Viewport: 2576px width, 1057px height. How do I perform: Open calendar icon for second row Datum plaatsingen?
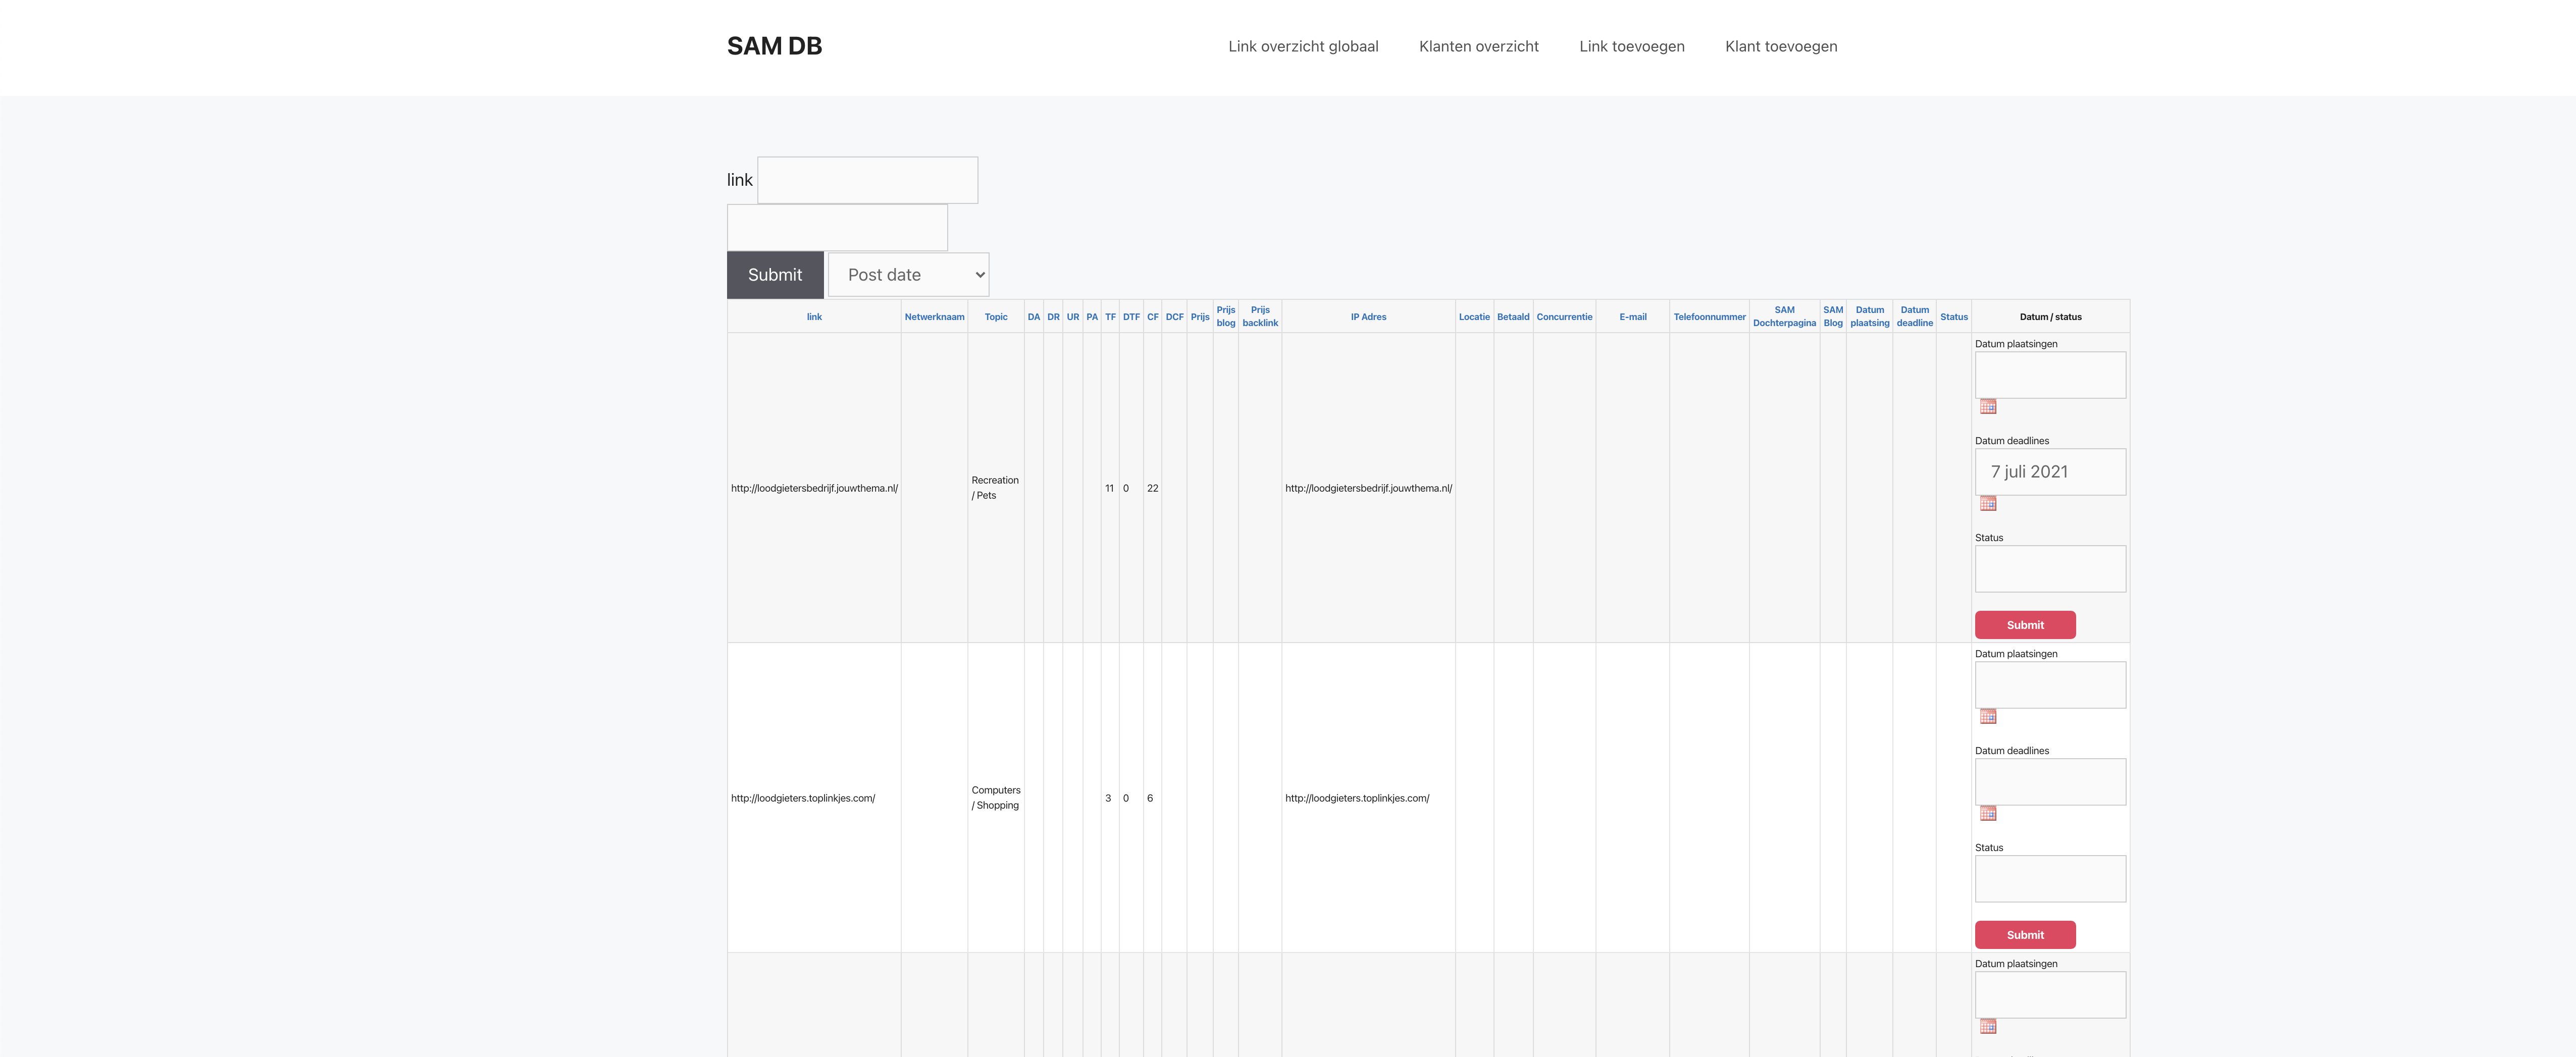pos(1988,717)
